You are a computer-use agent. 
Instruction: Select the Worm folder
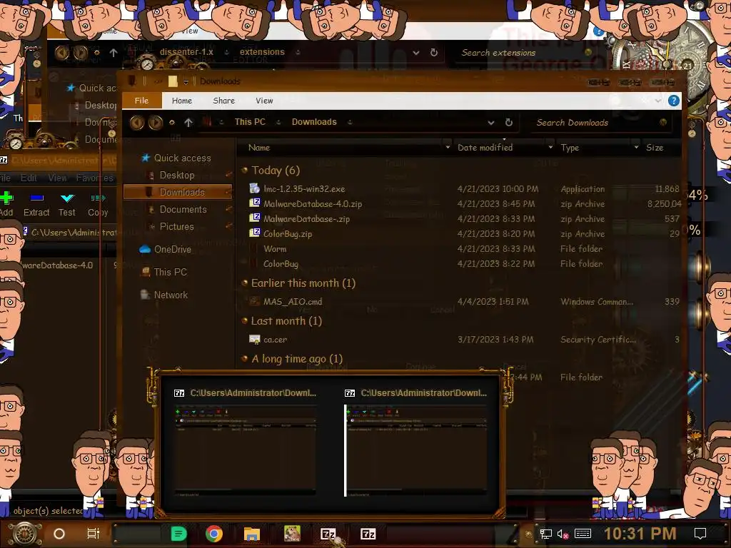click(x=275, y=249)
